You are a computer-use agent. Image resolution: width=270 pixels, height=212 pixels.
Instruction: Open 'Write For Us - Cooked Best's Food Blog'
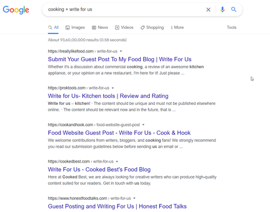[99, 170]
